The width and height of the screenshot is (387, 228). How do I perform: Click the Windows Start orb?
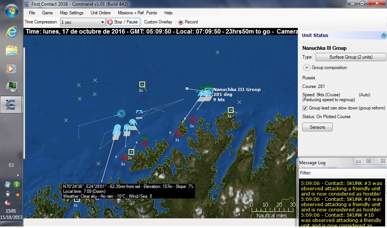tap(12, 11)
